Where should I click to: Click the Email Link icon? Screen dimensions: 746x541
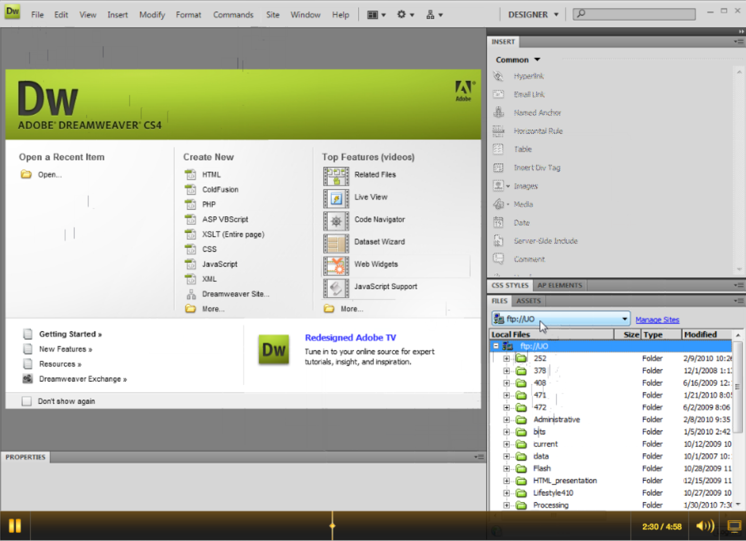tap(498, 94)
